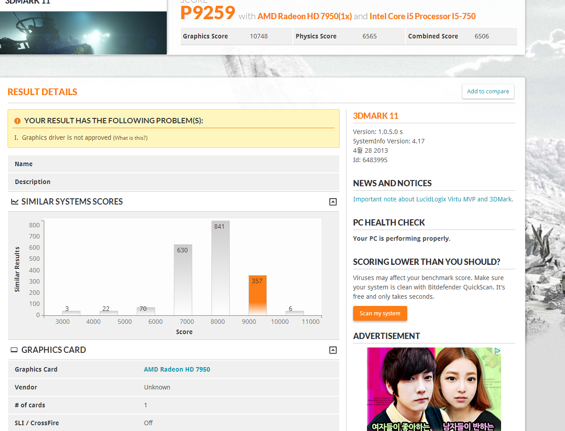Viewport: 565px width, 431px height.
Task: Select the 841 bar in the chart
Action: click(220, 268)
